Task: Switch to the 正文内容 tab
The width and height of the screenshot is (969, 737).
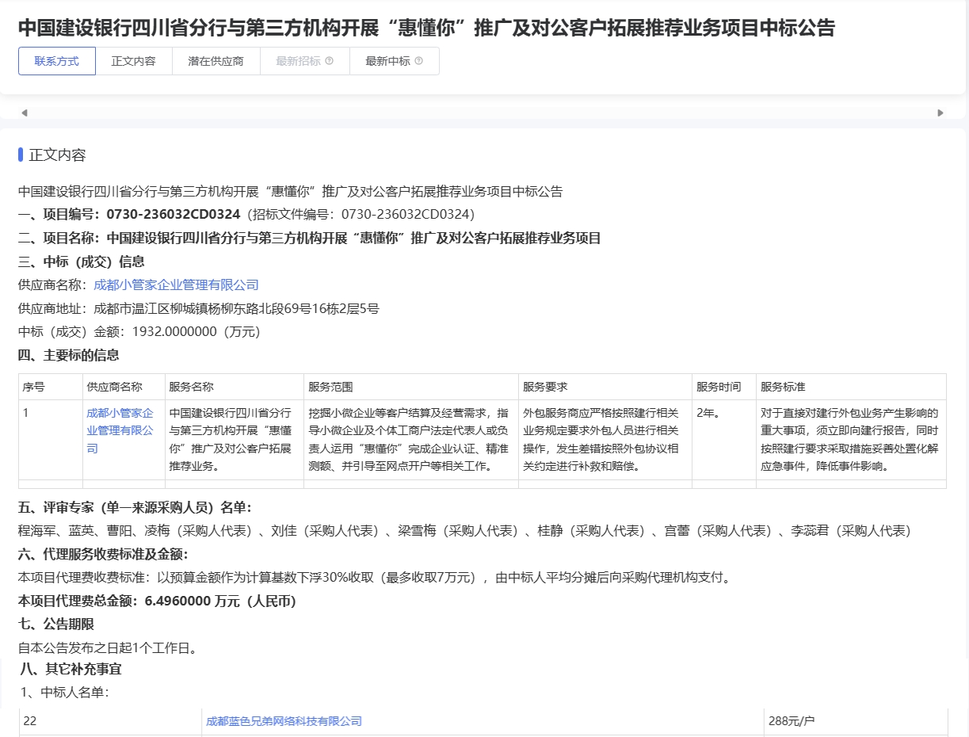Action: (134, 61)
